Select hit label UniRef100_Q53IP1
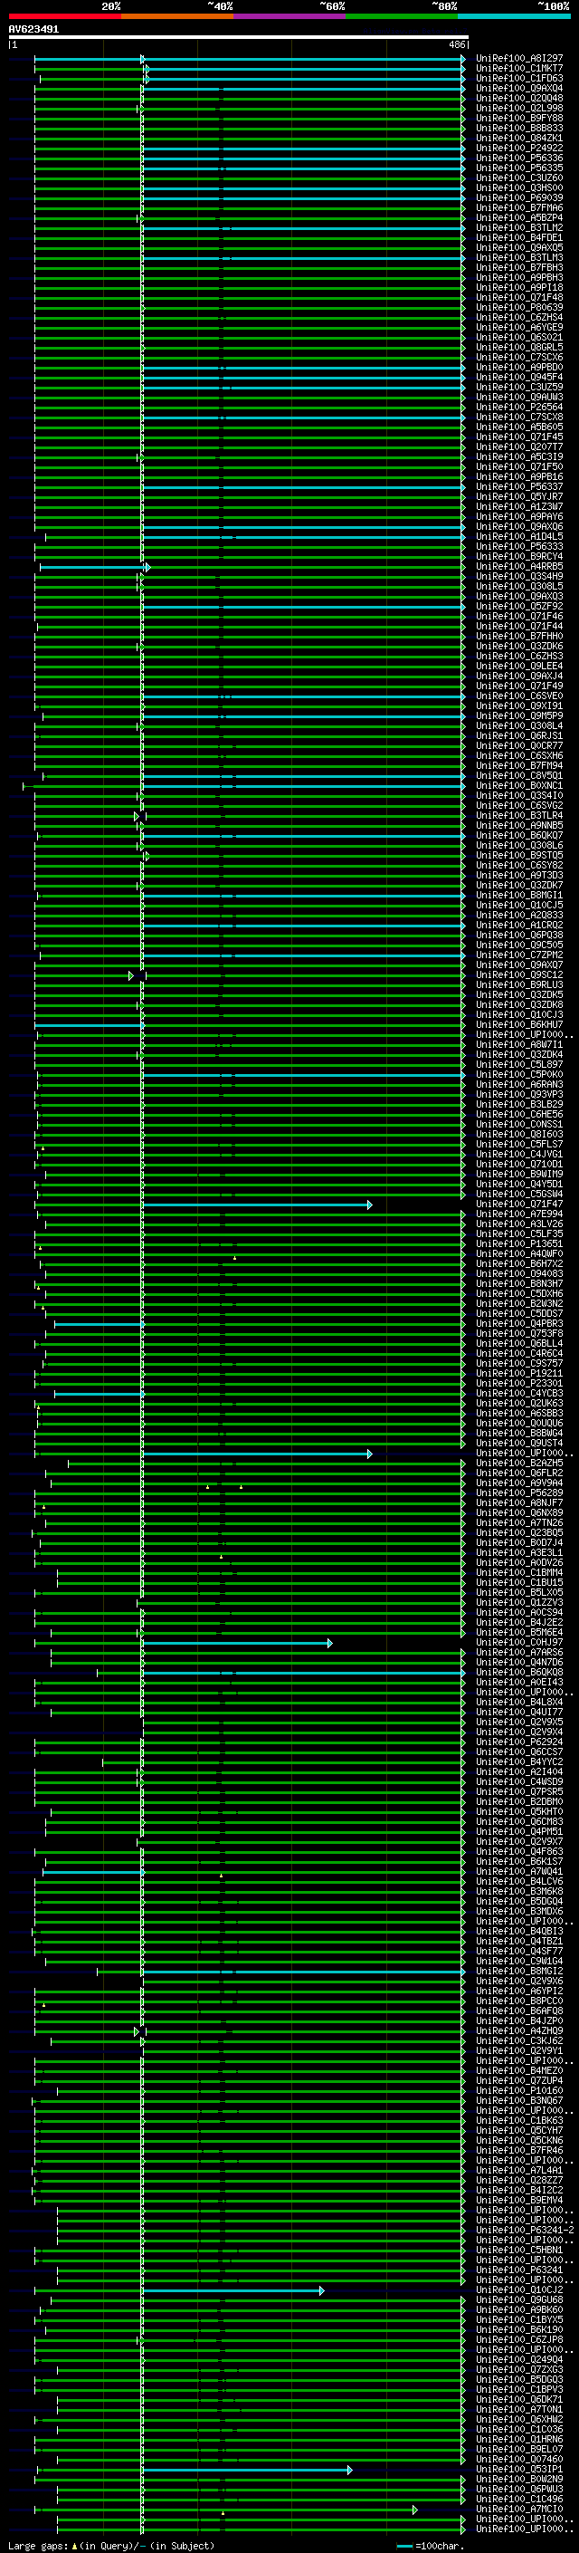This screenshot has width=579, height=2553. coord(518,2469)
